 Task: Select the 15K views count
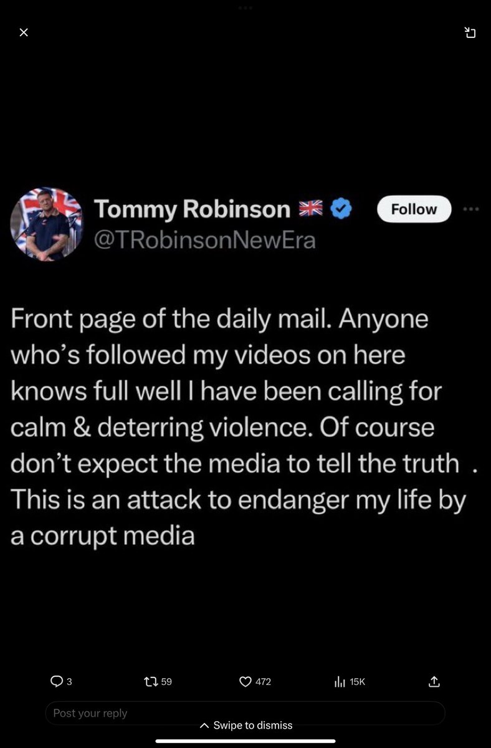pos(357,682)
